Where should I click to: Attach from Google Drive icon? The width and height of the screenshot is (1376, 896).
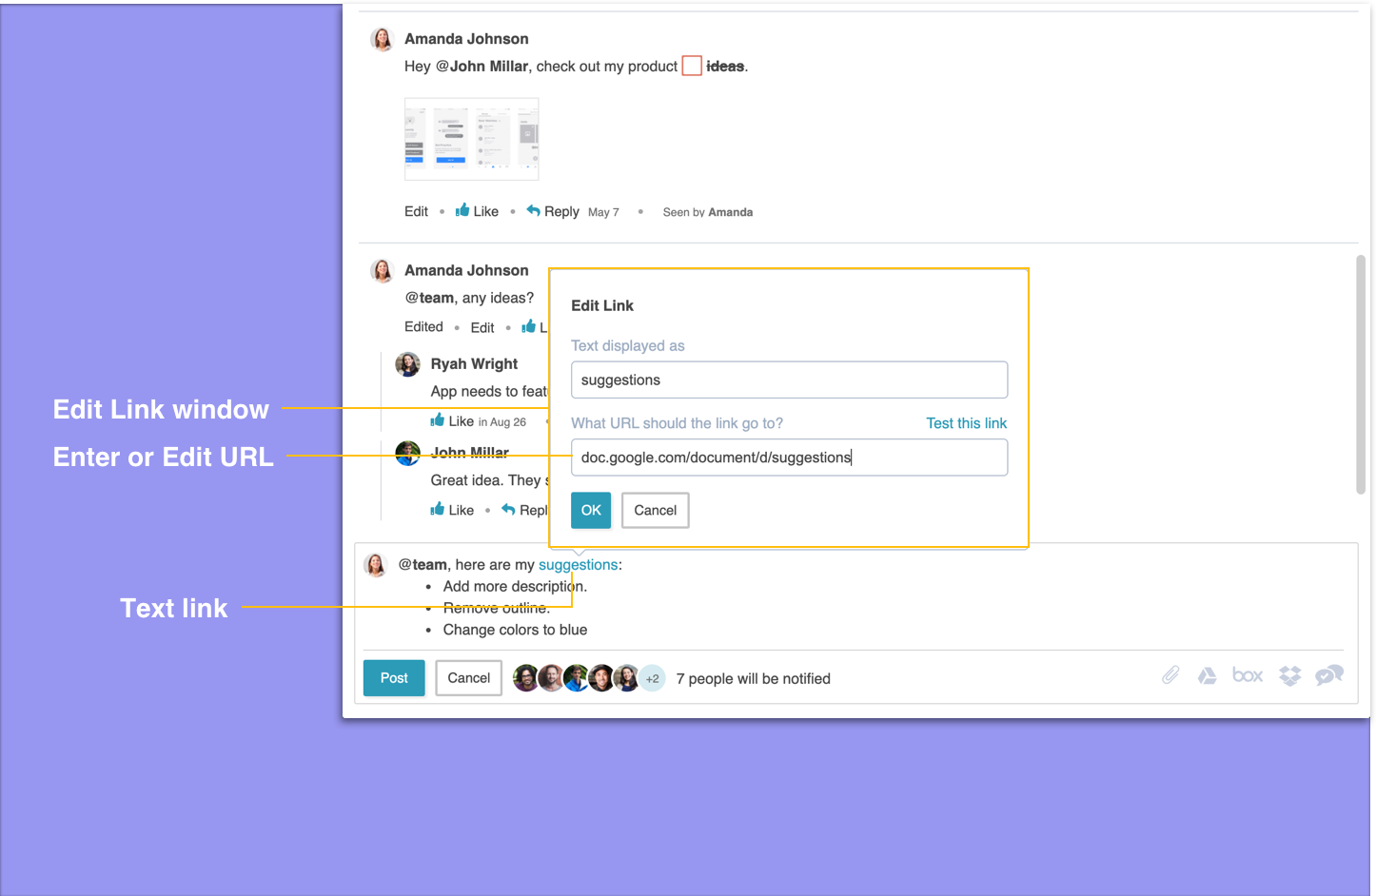click(1207, 676)
